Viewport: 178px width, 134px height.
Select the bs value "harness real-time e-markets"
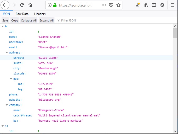pos(60,121)
